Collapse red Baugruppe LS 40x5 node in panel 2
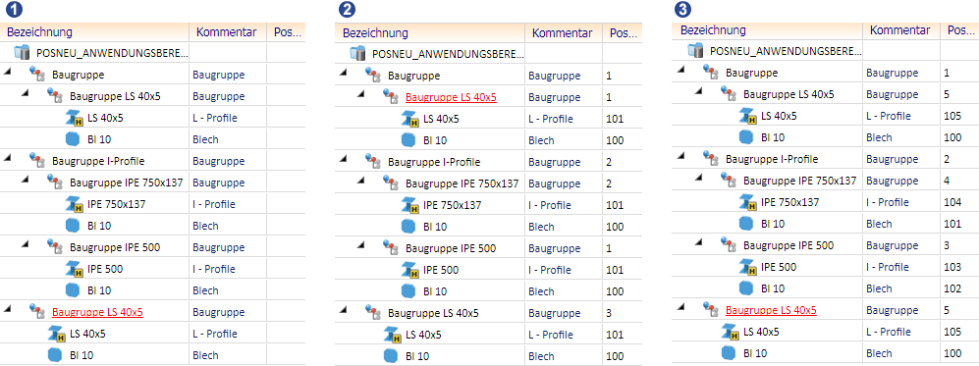Screen dimensions: 979x366 pos(360,94)
